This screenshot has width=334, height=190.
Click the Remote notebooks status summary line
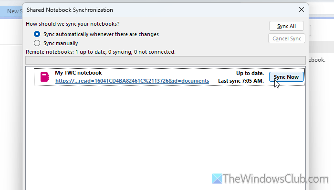pyautogui.click(x=101, y=51)
